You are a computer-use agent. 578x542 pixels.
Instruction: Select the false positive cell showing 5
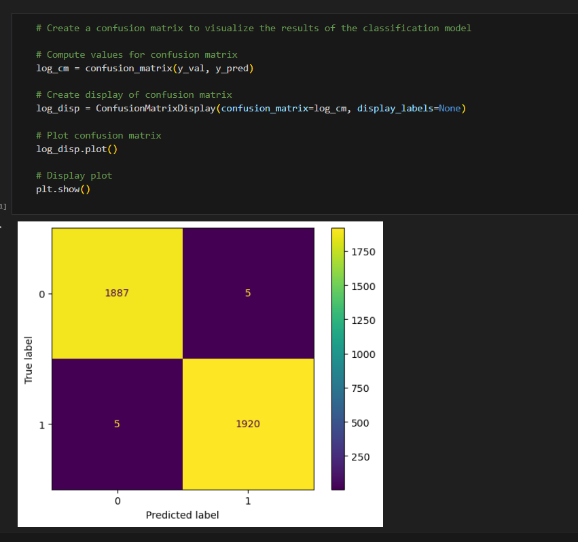coord(248,293)
